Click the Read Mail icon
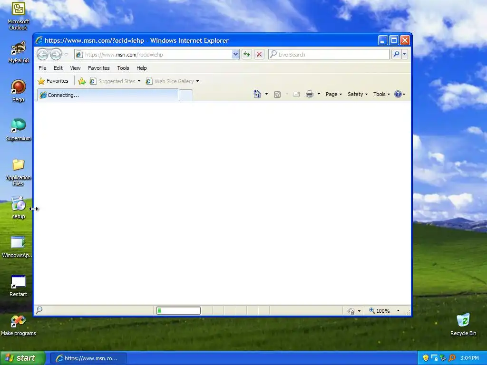This screenshot has height=365, width=487. (x=296, y=94)
